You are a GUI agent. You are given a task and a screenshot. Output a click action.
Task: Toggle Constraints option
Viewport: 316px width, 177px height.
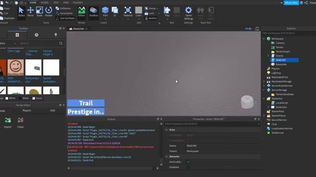click(x=64, y=13)
